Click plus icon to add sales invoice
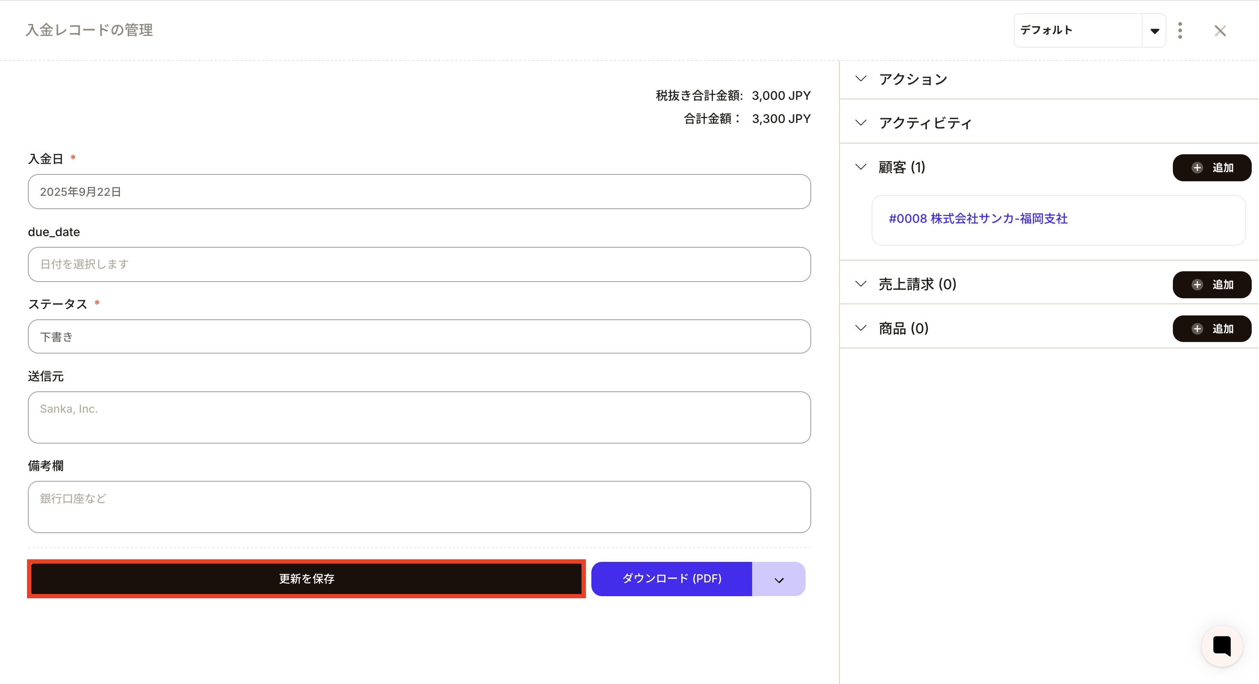 tap(1197, 285)
